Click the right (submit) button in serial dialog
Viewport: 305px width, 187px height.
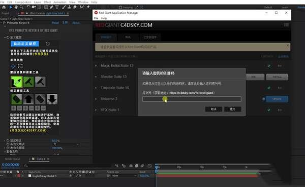pyautogui.click(x=233, y=109)
